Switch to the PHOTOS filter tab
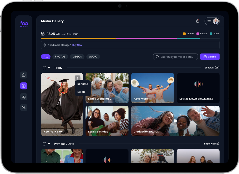The width and height of the screenshot is (239, 174). pyautogui.click(x=60, y=57)
